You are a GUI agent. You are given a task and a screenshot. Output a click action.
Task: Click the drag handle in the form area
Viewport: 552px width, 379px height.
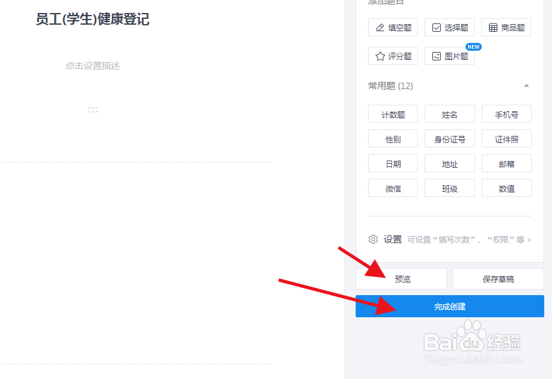(x=93, y=109)
